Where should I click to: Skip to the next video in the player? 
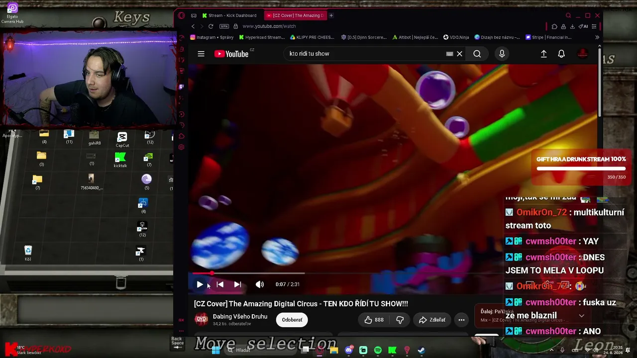tap(237, 284)
